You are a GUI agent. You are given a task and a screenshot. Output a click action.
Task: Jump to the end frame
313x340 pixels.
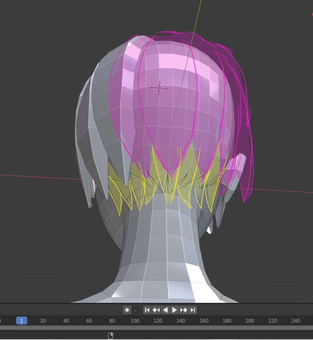click(x=192, y=310)
